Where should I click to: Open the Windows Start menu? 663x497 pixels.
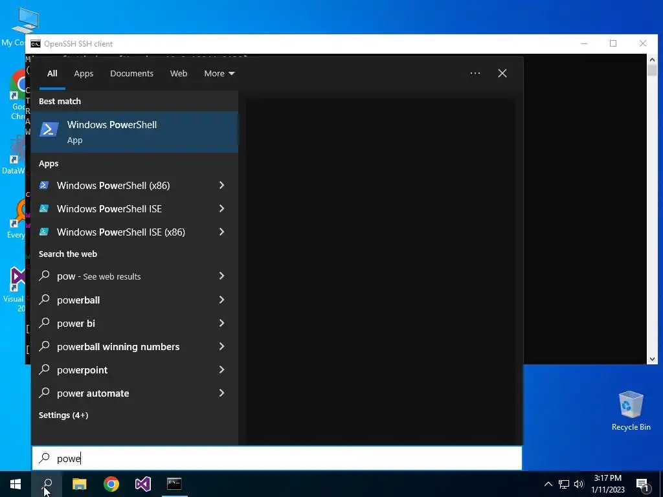(16, 484)
